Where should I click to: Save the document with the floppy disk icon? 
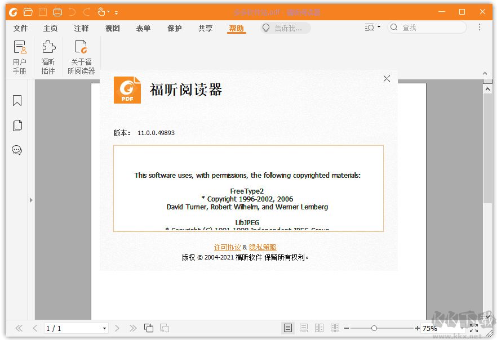point(43,12)
